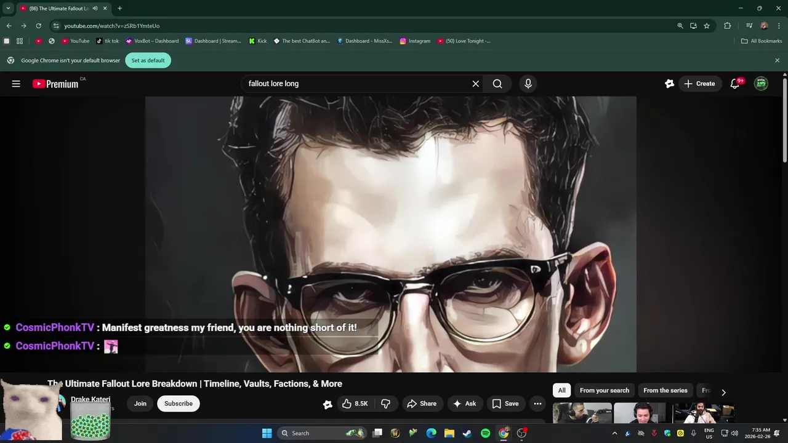Open the notifications bell
The height and width of the screenshot is (443, 788).
click(735, 84)
